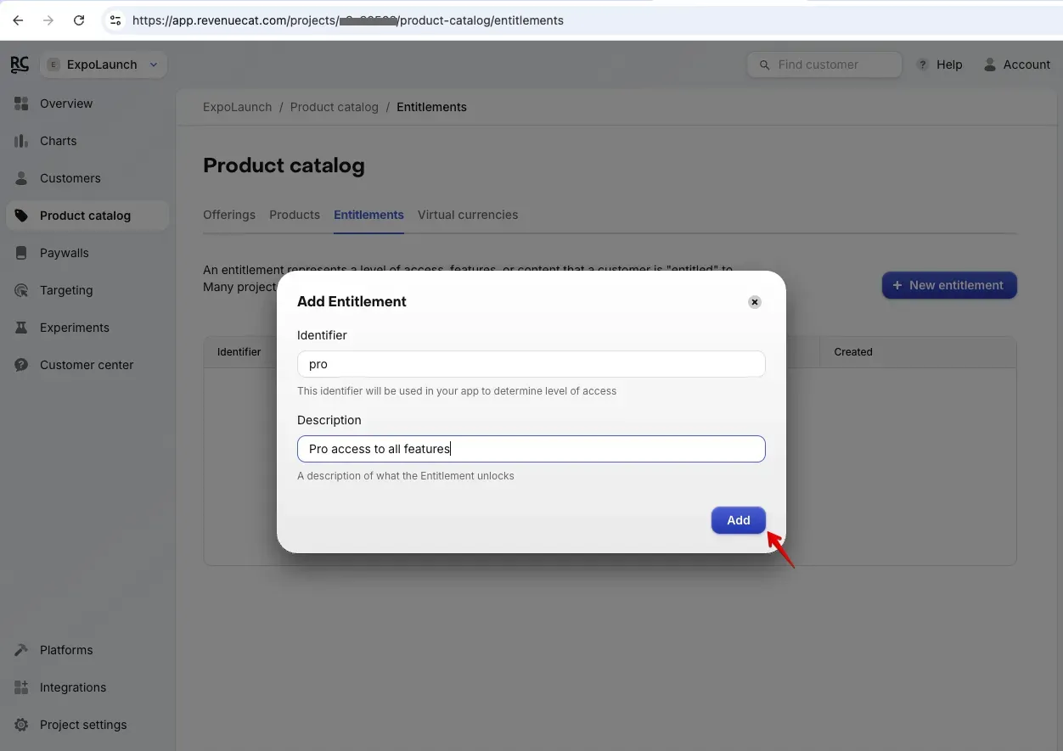The image size is (1063, 751).
Task: Go to Experiments
Action: 75,328
